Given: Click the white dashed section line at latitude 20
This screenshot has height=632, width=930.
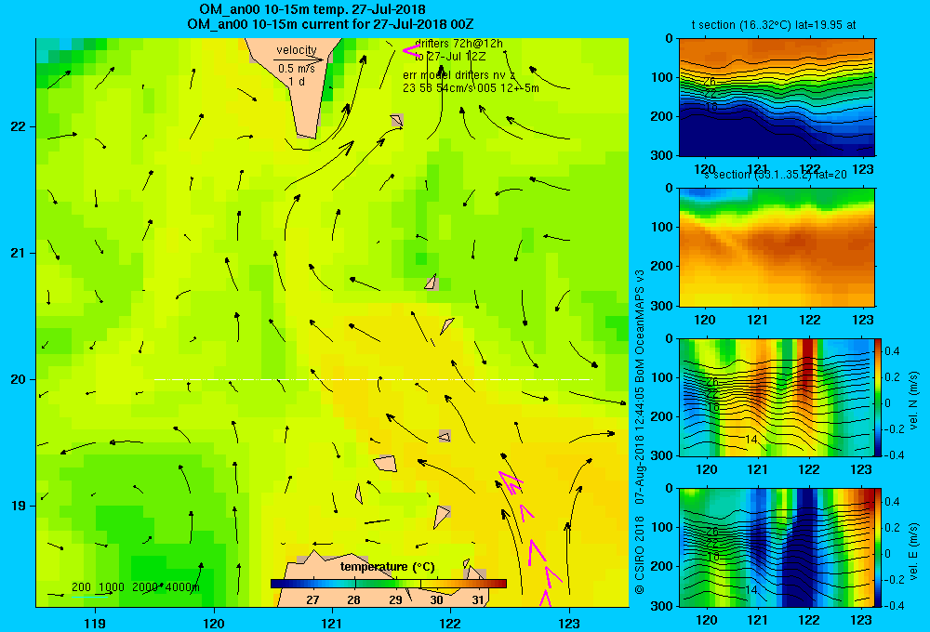Looking at the screenshot, I should tap(373, 379).
